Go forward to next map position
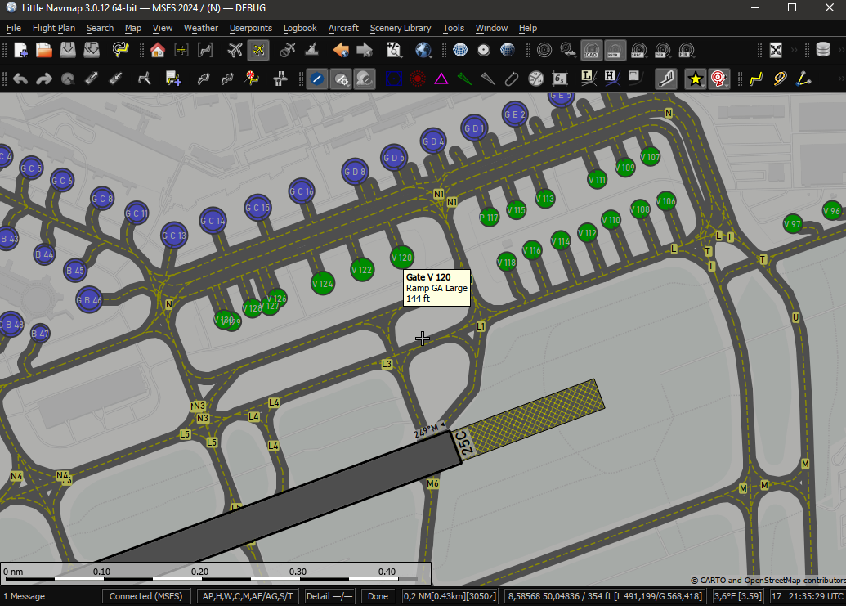The height and width of the screenshot is (606, 846). [x=365, y=50]
